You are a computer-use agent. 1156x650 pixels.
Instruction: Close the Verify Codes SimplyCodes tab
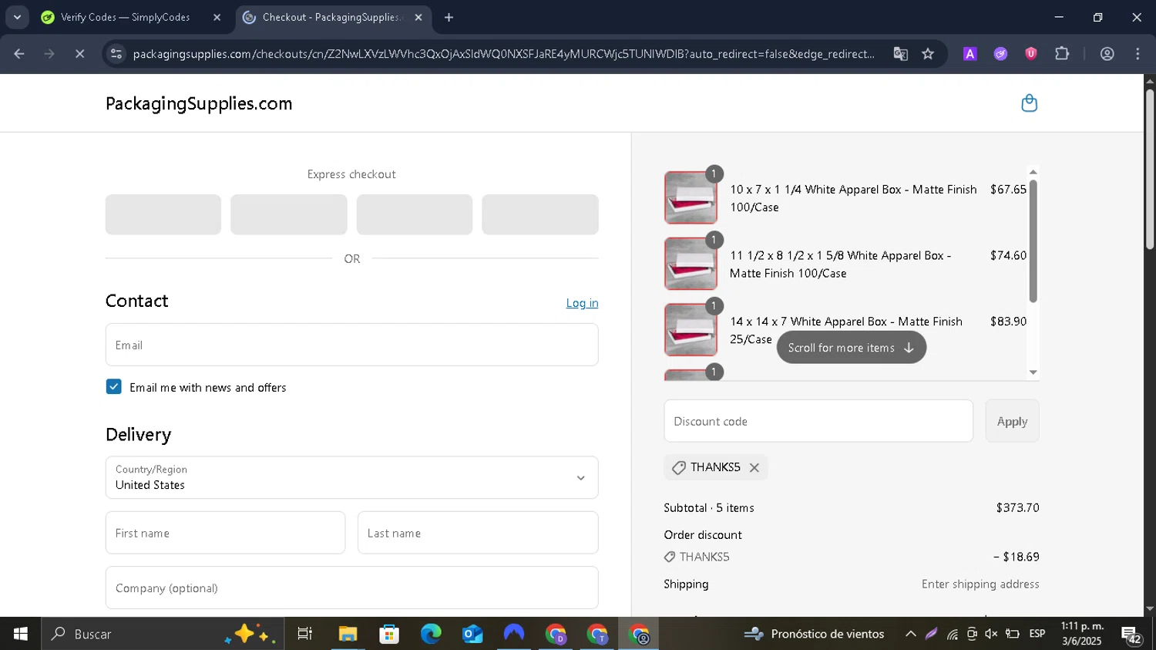[217, 17]
